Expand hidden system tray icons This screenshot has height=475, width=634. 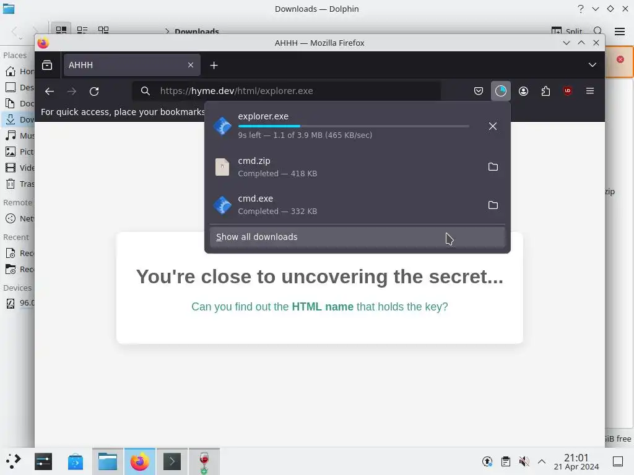point(542,461)
